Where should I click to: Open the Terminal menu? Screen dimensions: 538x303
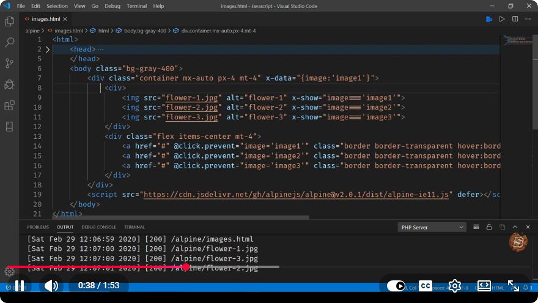tap(136, 6)
